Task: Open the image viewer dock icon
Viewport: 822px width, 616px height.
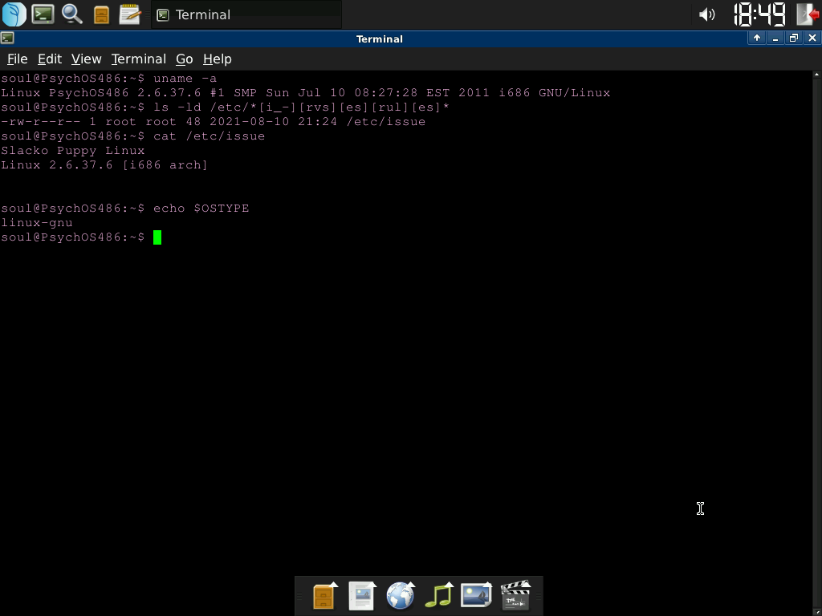Action: tap(477, 596)
